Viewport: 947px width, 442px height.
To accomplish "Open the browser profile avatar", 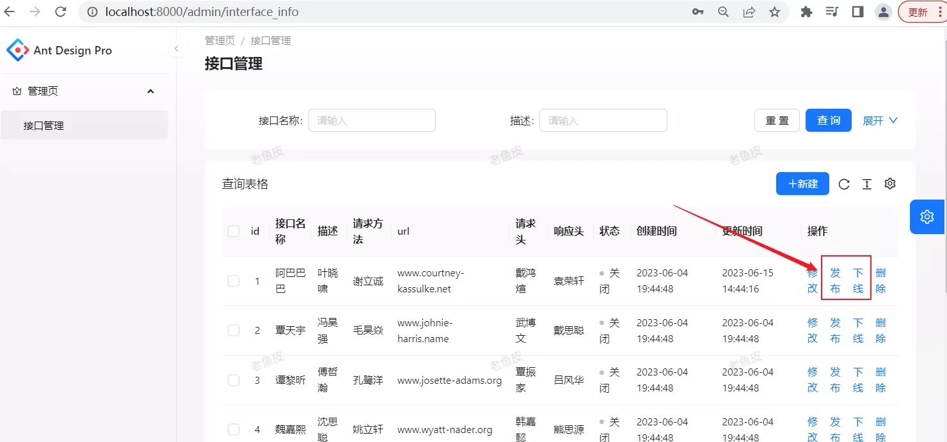I will click(884, 12).
